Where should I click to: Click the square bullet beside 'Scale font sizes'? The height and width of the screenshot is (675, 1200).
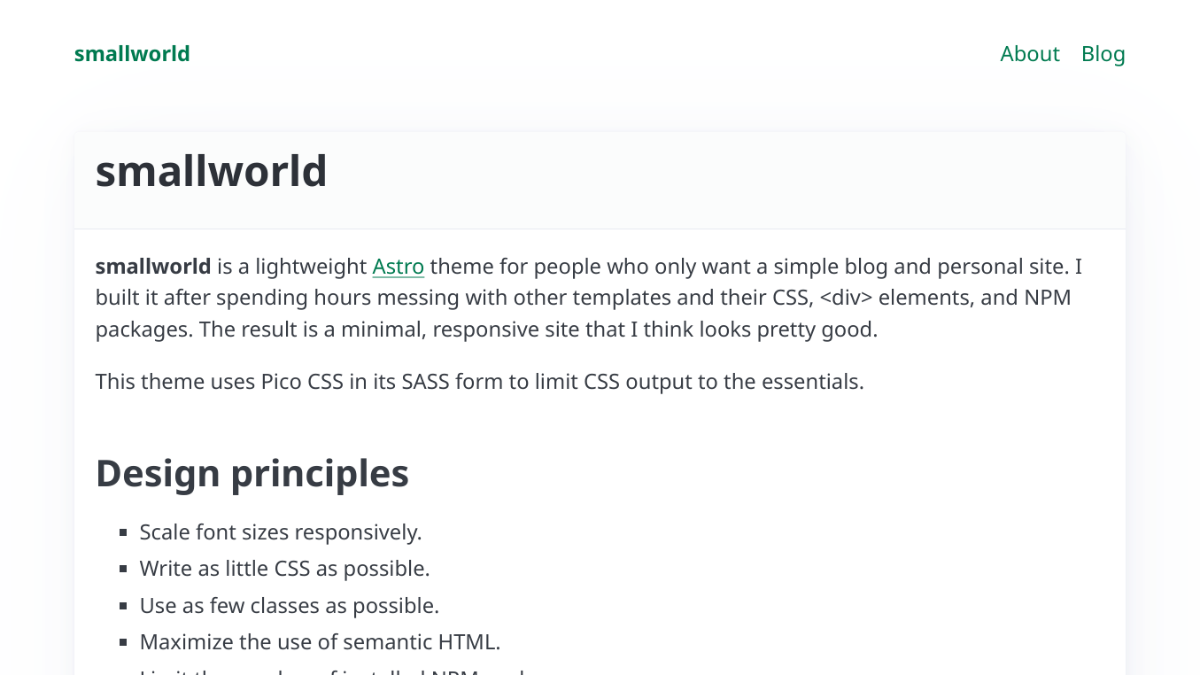pyautogui.click(x=123, y=532)
